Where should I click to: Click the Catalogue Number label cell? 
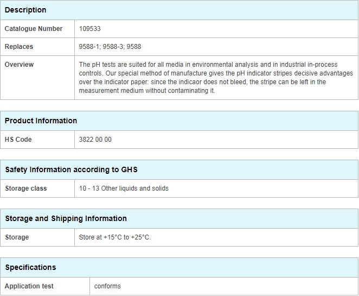37,29
